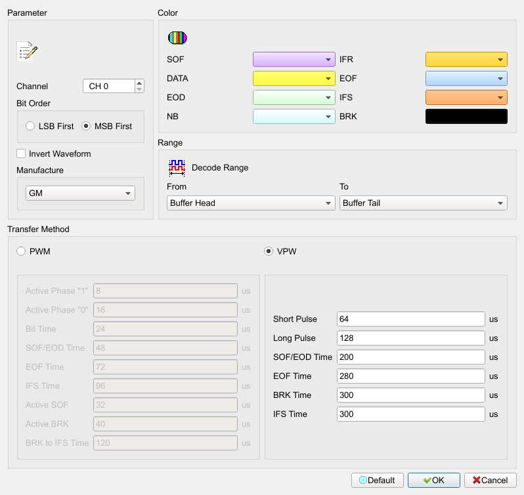
Task: Click the Default button
Action: (x=378, y=480)
